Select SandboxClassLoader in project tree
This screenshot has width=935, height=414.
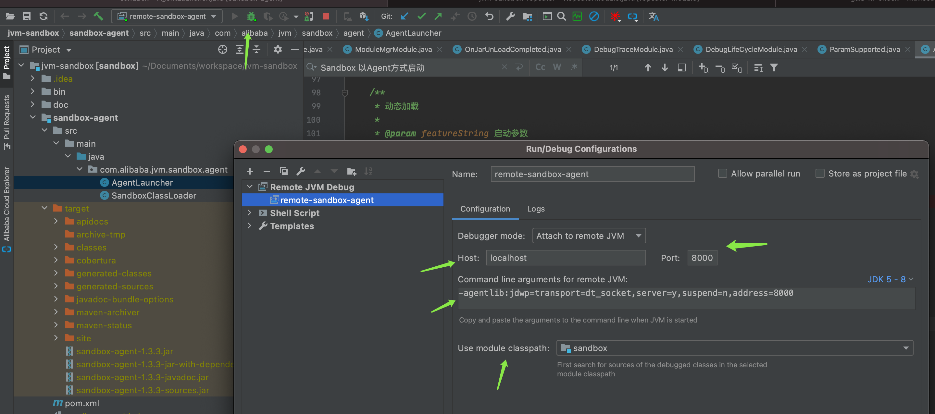pos(154,196)
